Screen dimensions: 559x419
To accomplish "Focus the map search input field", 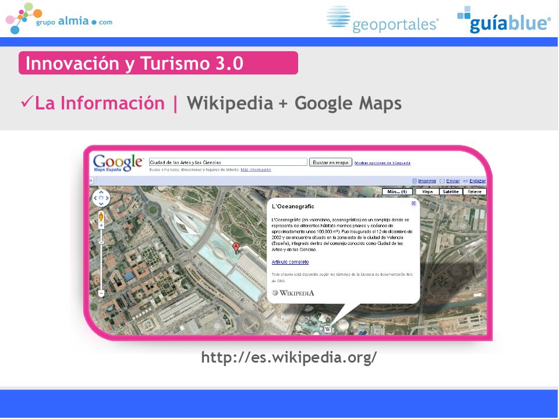I will pyautogui.click(x=228, y=162).
